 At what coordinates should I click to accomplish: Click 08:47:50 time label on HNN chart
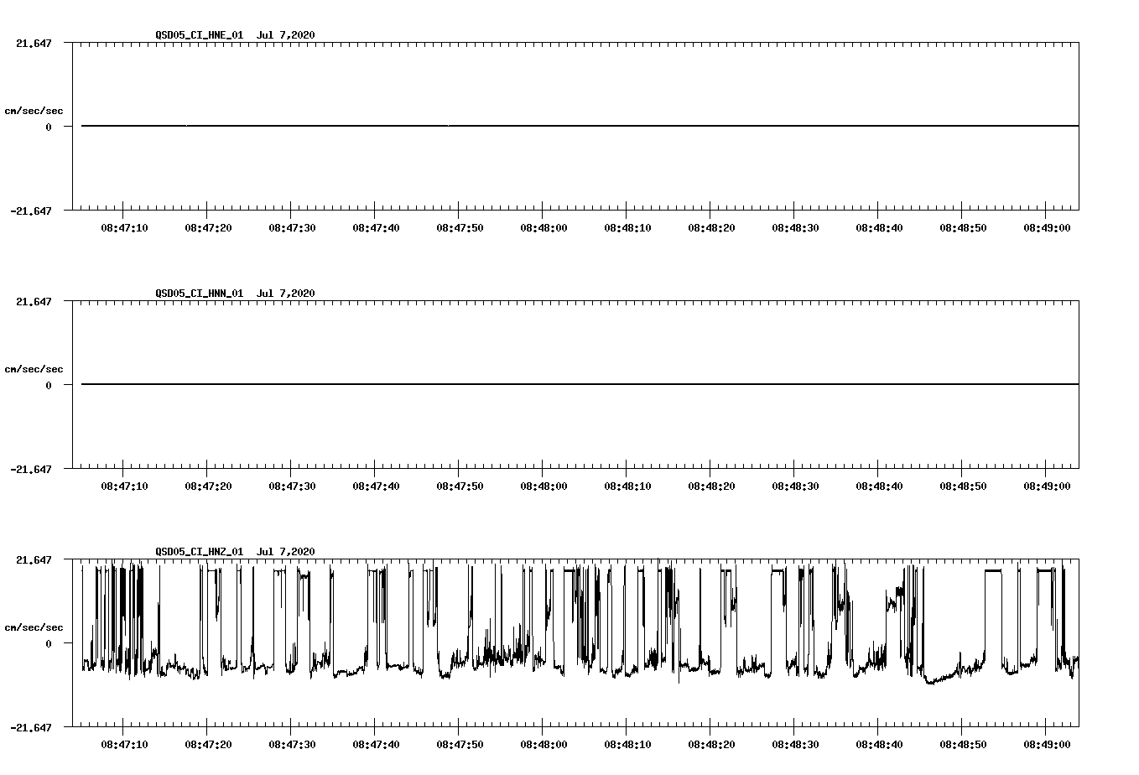point(460,486)
